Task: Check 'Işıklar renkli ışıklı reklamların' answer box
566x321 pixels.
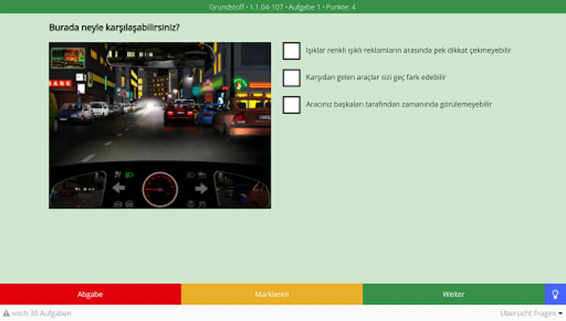Action: 292,51
